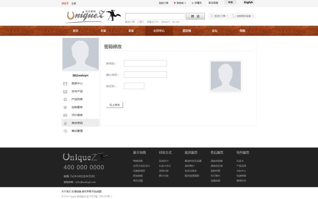The height and width of the screenshot is (199, 318).
Task: Expand the 去购物车结算 dropdown
Action: coord(243,16)
